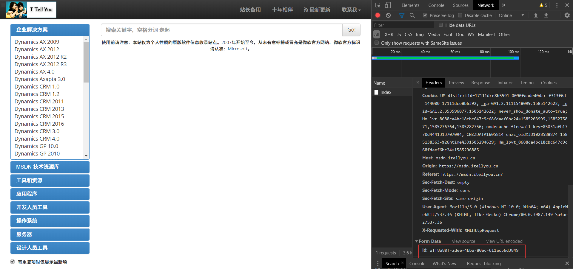Expand the 操作系统 category

click(x=50, y=221)
